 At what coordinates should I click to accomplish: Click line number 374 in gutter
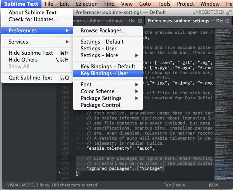(65, 173)
